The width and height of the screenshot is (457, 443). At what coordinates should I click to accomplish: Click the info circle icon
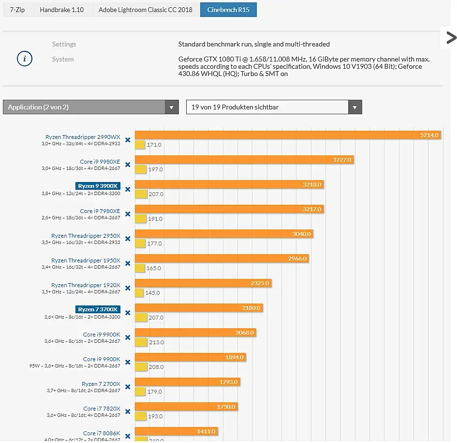pos(25,59)
